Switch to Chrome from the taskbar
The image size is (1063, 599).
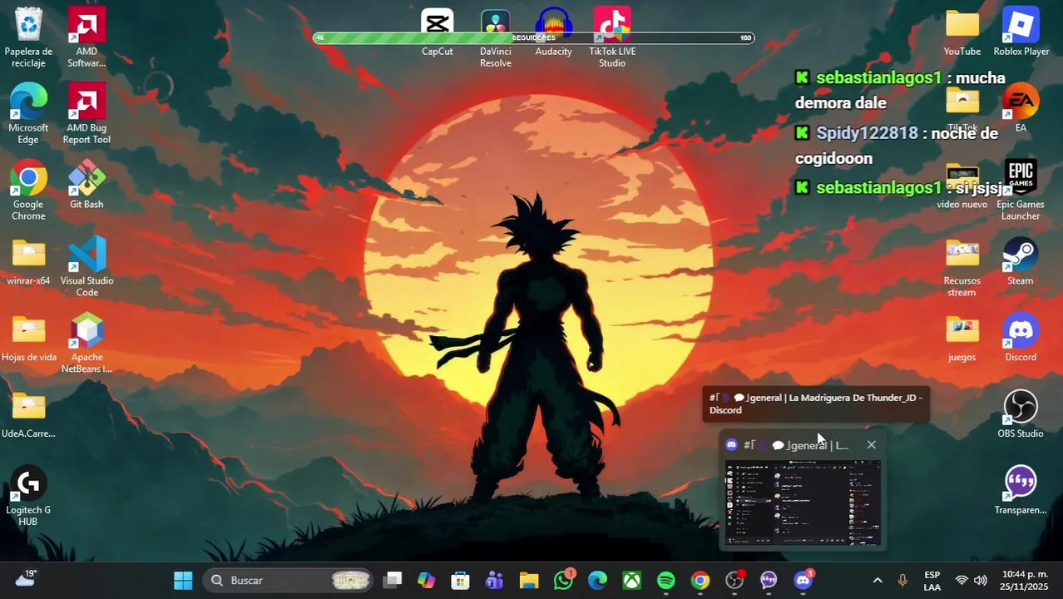pyautogui.click(x=700, y=581)
